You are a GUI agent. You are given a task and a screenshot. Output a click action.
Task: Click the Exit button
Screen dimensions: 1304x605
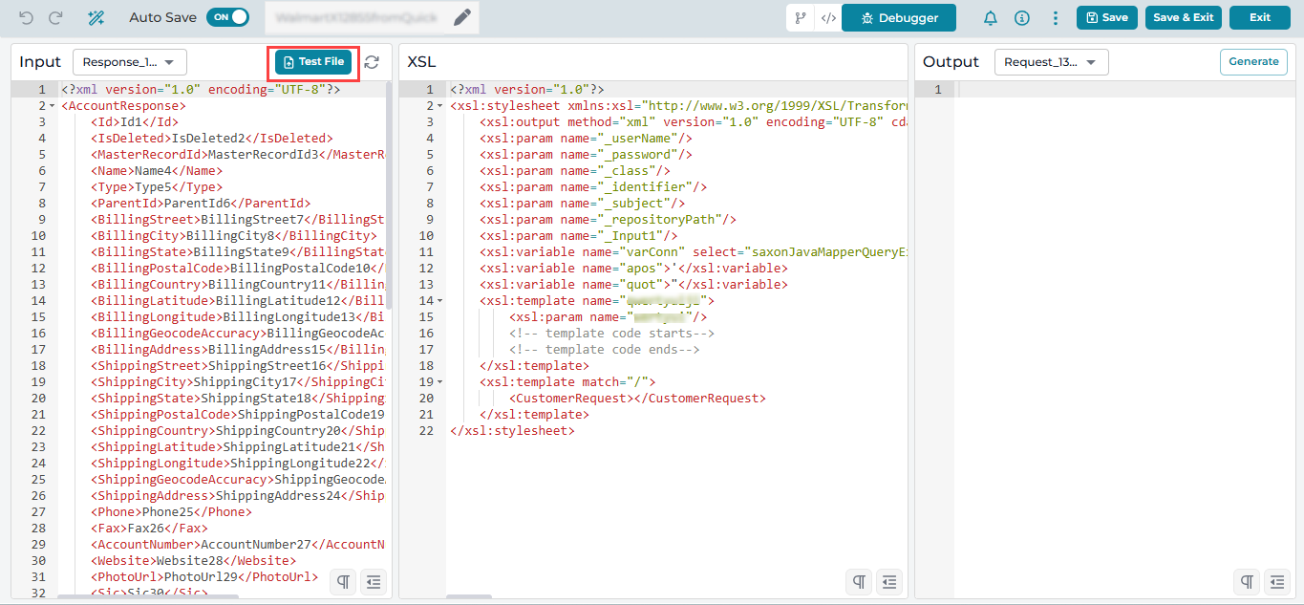[1260, 17]
